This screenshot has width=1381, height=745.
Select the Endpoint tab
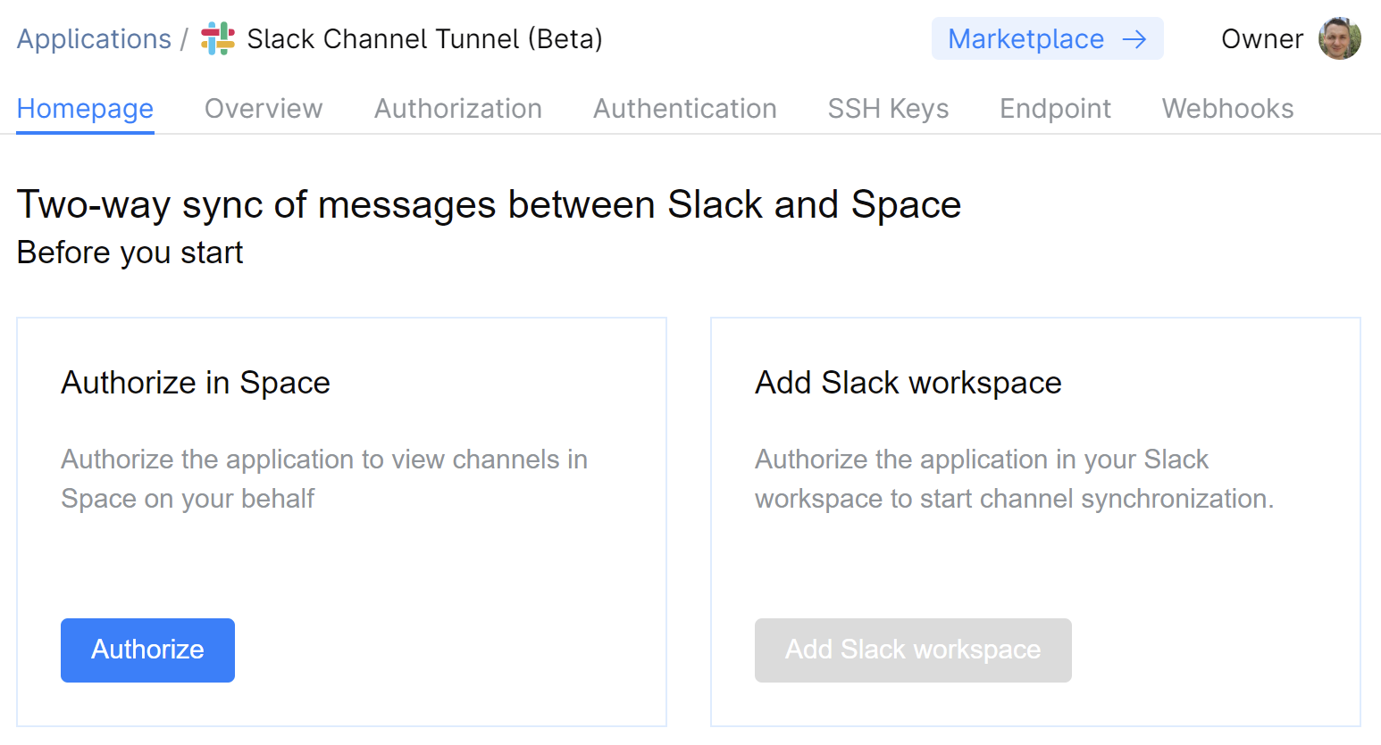(1055, 108)
